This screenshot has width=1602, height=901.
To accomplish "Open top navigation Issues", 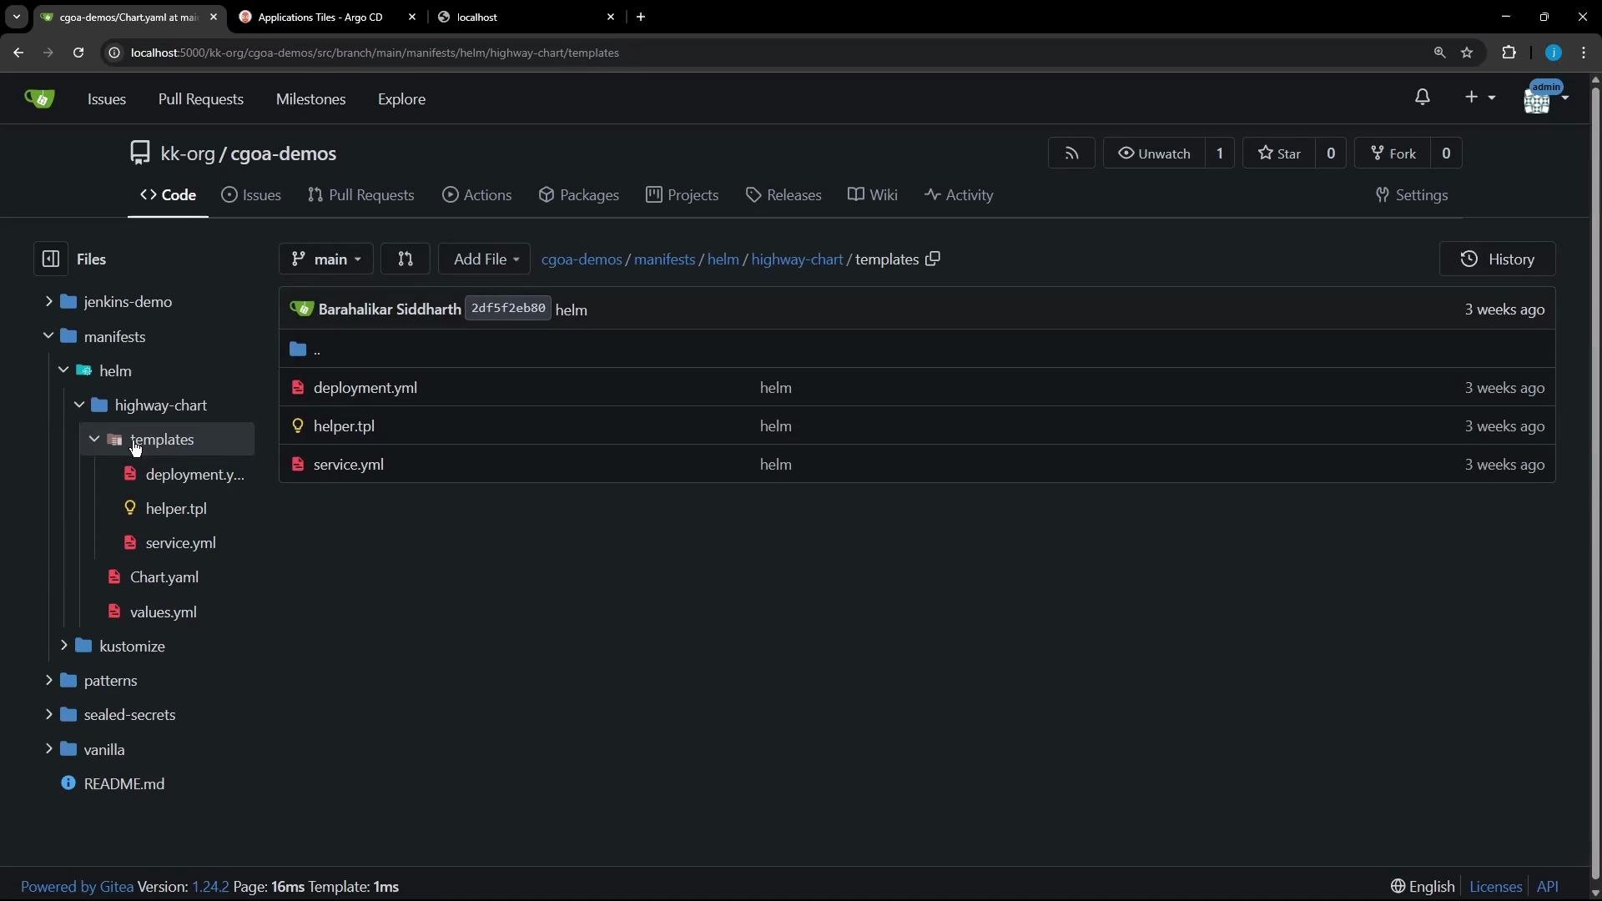I will [x=107, y=98].
